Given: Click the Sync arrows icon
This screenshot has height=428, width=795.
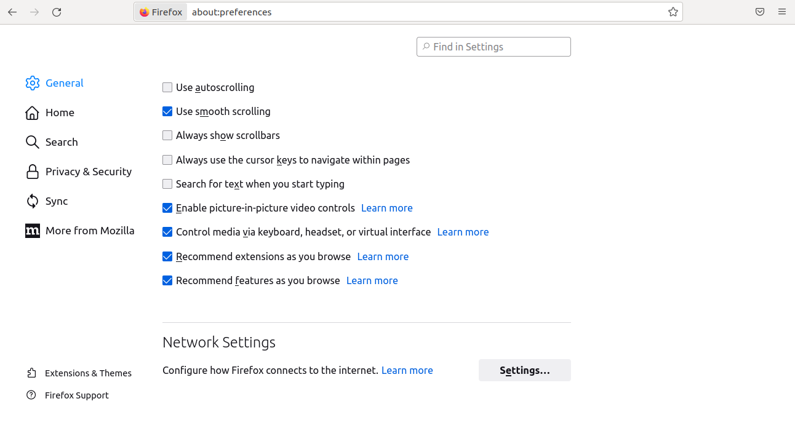Looking at the screenshot, I should 33,201.
